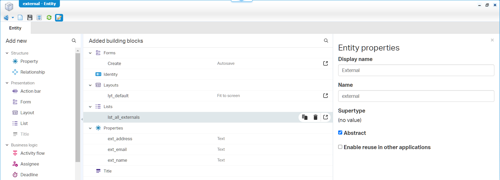The image size is (500, 180).
Task: Add a new Activity flow building block
Action: pos(32,153)
